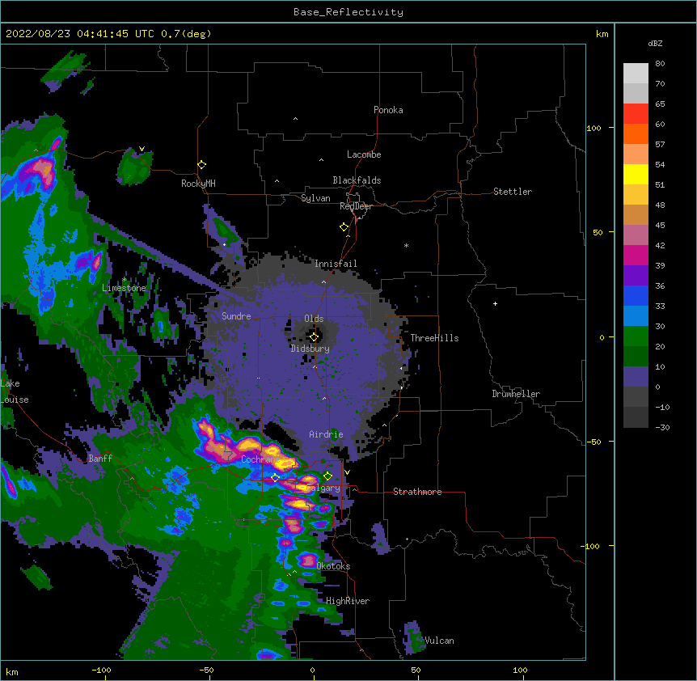This screenshot has height=681, width=697.
Task: Select the -50 tick label on the horizontal axis
Action: (207, 670)
